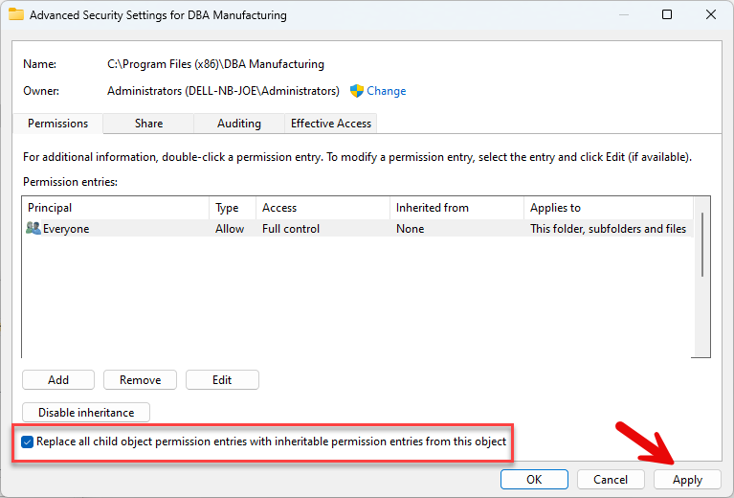This screenshot has height=498, width=734.
Task: Click the Edit button
Action: [222, 380]
